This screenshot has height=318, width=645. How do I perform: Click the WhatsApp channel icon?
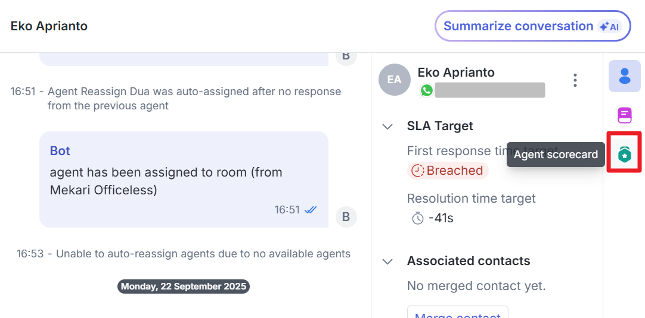(426, 90)
